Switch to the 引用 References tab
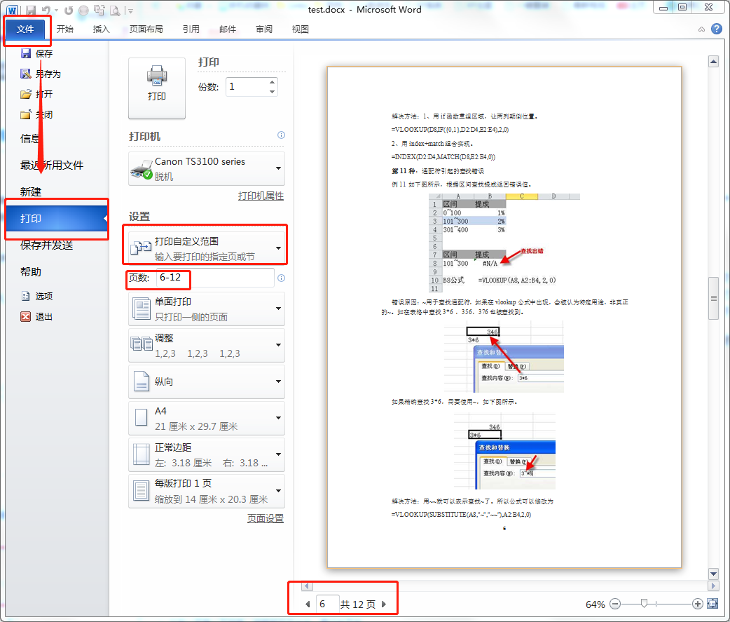The width and height of the screenshot is (730, 622). pos(191,29)
